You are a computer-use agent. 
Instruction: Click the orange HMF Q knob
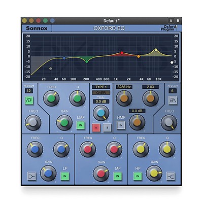pos(150,98)
